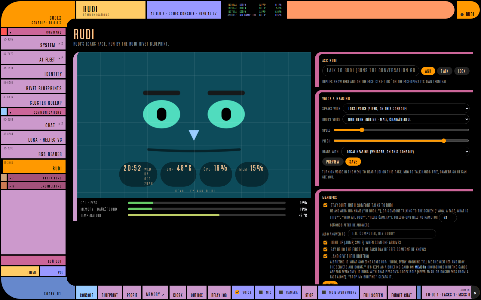Open RSS Reader in the sidebar
The height and width of the screenshot is (300, 481).
(33, 151)
